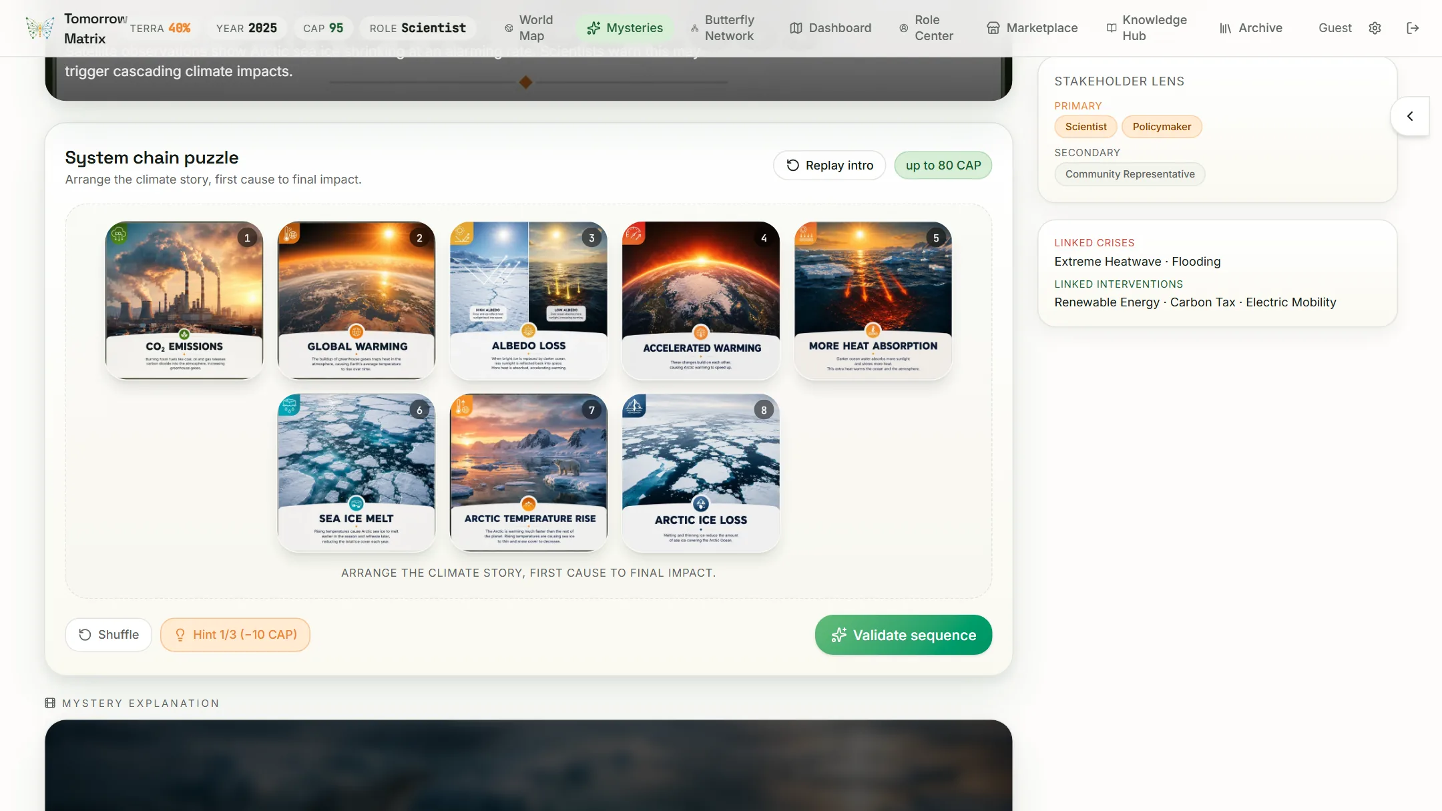
Task: Use Hint 1/3 for -10 CAP
Action: tap(235, 635)
